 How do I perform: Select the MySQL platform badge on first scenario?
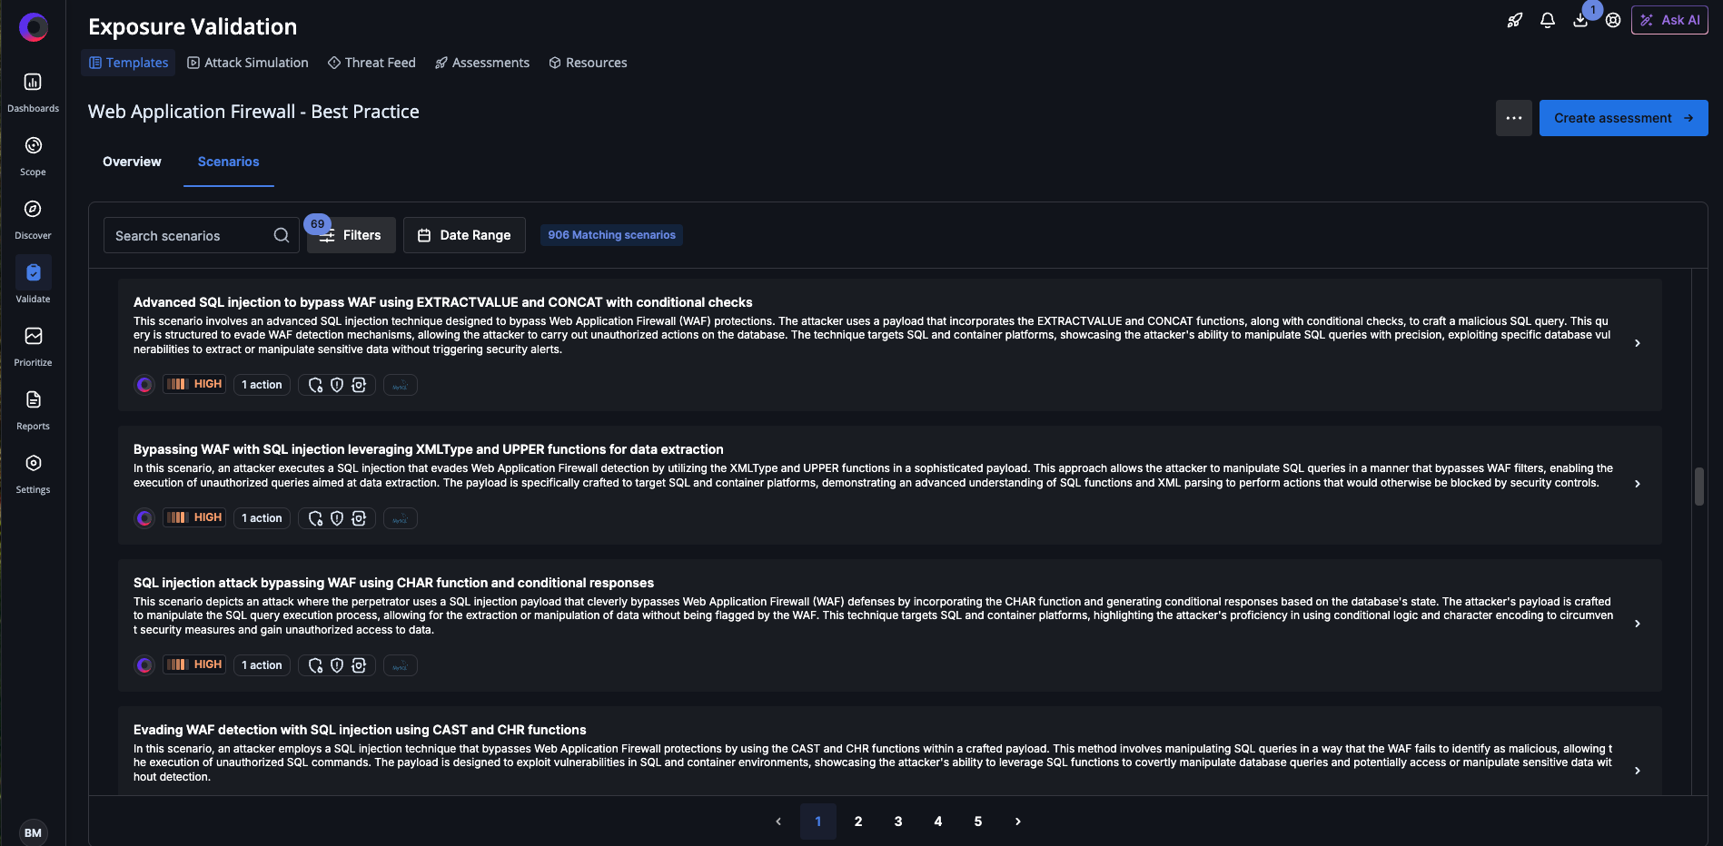pyautogui.click(x=400, y=385)
